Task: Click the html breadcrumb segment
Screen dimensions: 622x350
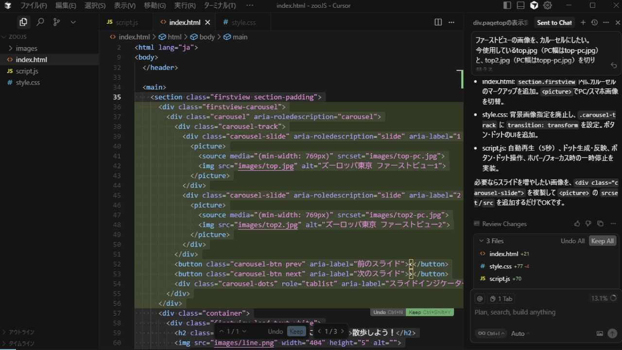Action: coord(170,37)
